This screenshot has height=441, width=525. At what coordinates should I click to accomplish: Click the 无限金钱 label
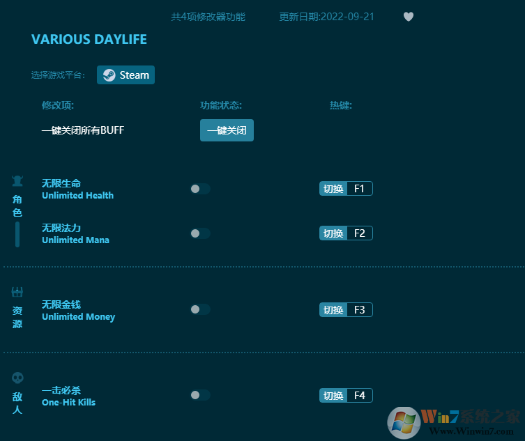(x=61, y=304)
